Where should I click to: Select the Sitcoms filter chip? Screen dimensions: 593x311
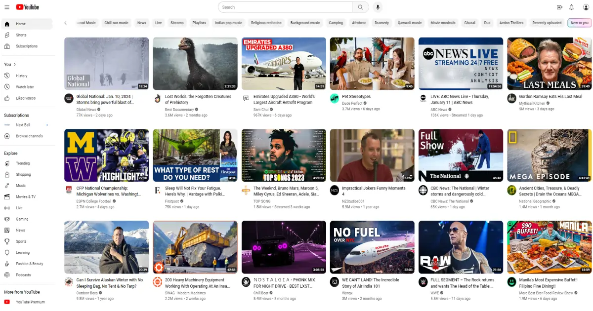[x=177, y=23]
